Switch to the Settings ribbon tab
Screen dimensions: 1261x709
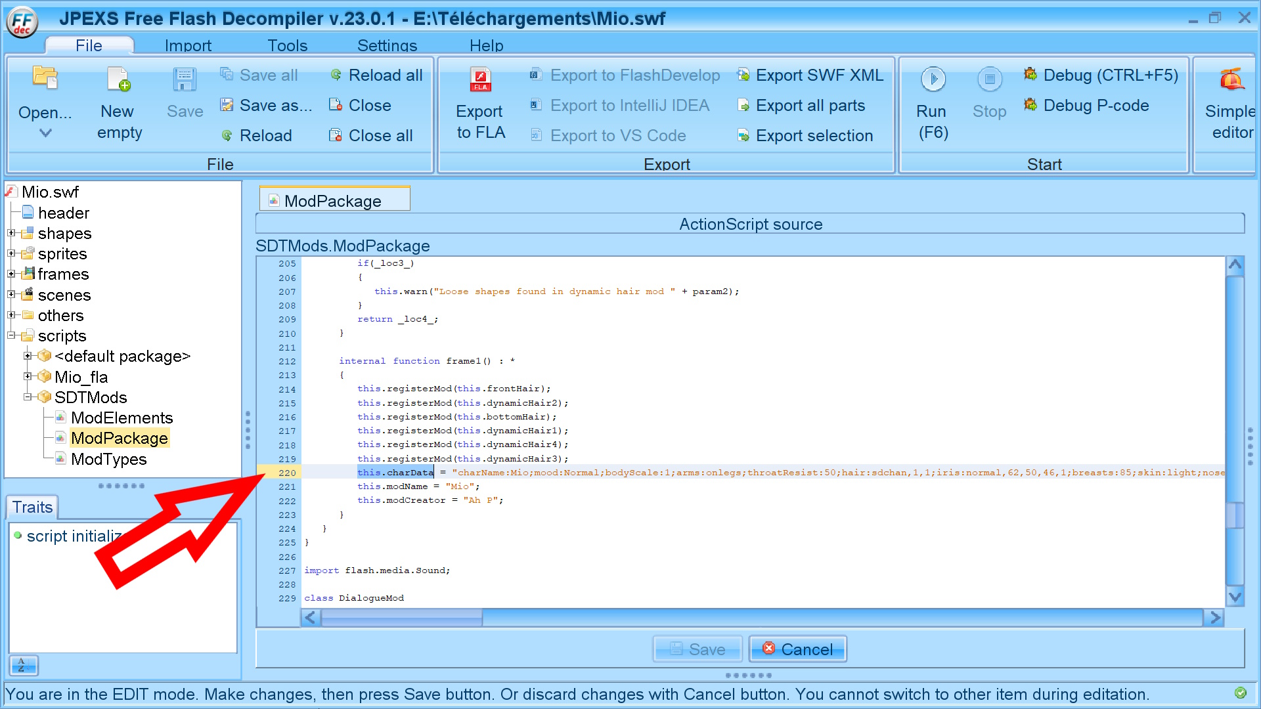click(x=387, y=45)
